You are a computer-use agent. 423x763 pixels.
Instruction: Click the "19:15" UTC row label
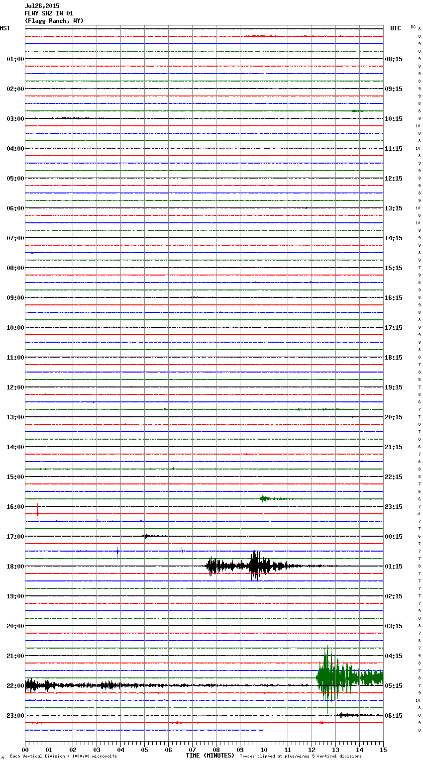(394, 387)
